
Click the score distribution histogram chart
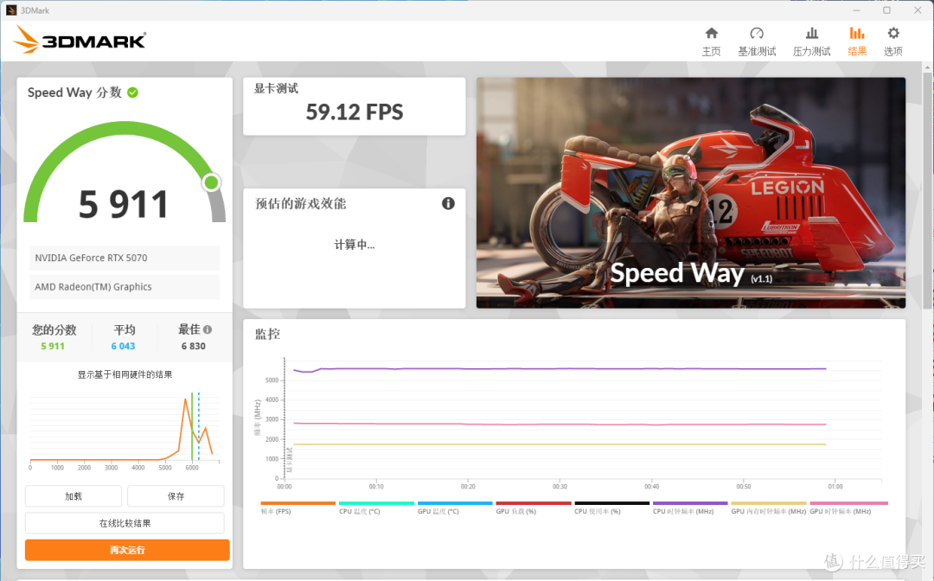[x=125, y=429]
